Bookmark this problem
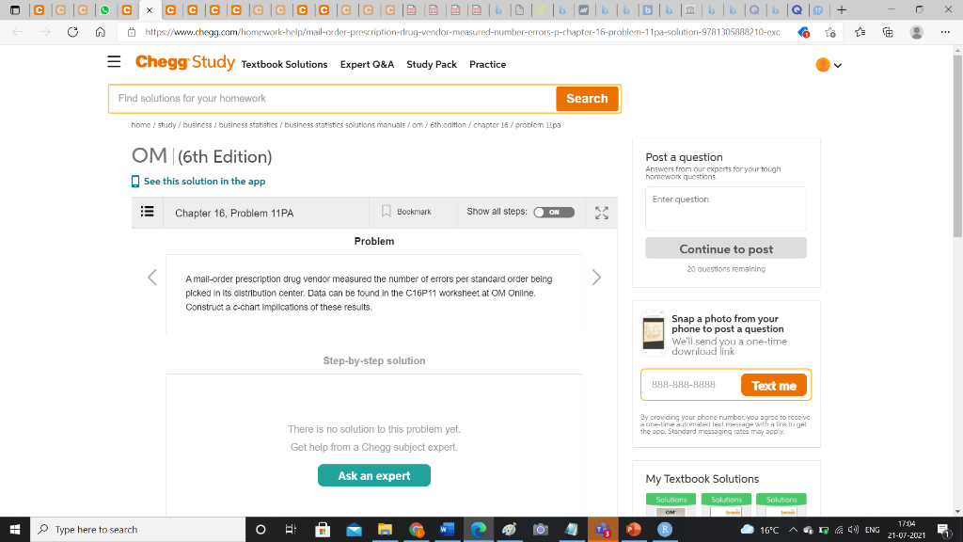963x542 pixels. pyautogui.click(x=406, y=212)
